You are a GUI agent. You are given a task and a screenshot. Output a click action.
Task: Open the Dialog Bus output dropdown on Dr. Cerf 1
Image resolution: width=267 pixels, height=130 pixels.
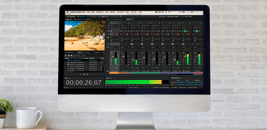pyautogui.click(x=115, y=28)
